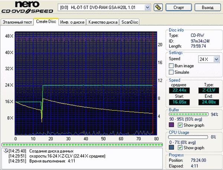Click the Start speed 16.05x readout
Viewport: 223px width, 170px height.
pos(179,102)
